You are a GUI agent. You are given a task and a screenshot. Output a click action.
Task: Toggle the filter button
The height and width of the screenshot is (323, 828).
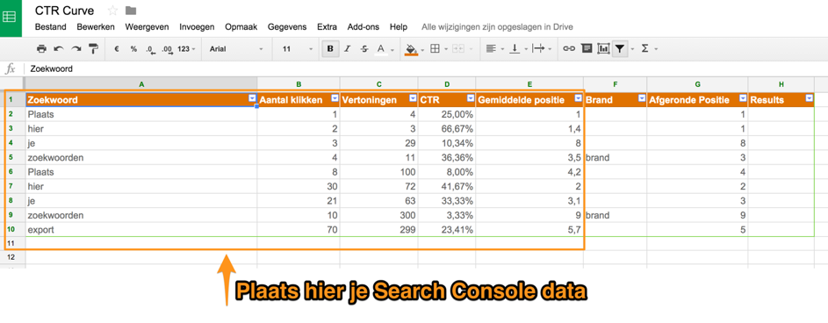(x=620, y=49)
